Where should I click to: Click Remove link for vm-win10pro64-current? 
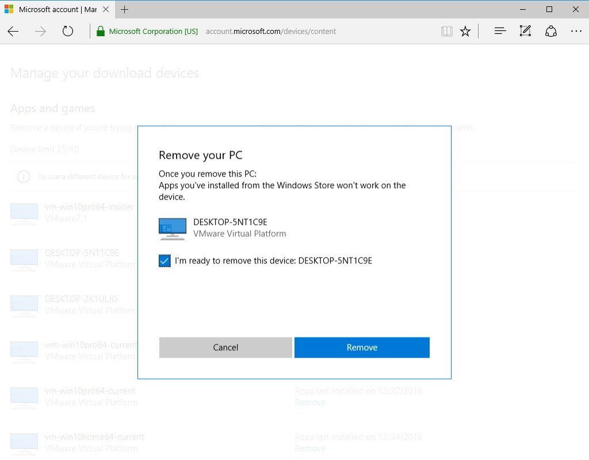[310, 402]
